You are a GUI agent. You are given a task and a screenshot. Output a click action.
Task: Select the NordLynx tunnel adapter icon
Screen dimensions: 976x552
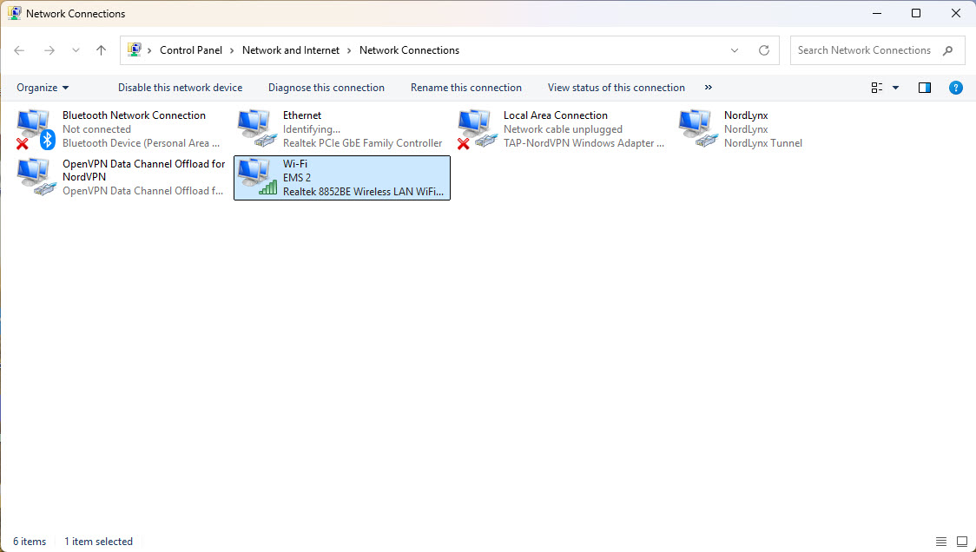pos(696,128)
